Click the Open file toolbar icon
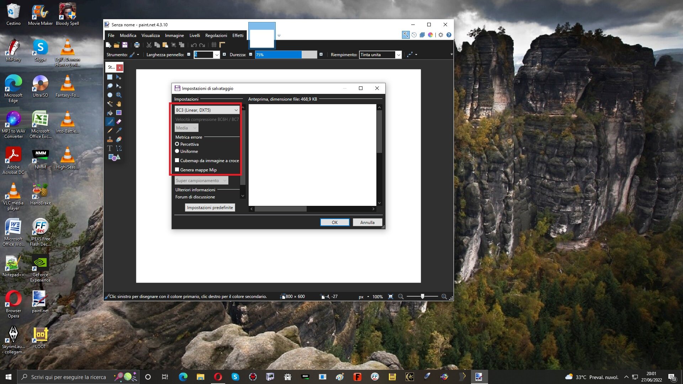The height and width of the screenshot is (384, 683). 116,45
